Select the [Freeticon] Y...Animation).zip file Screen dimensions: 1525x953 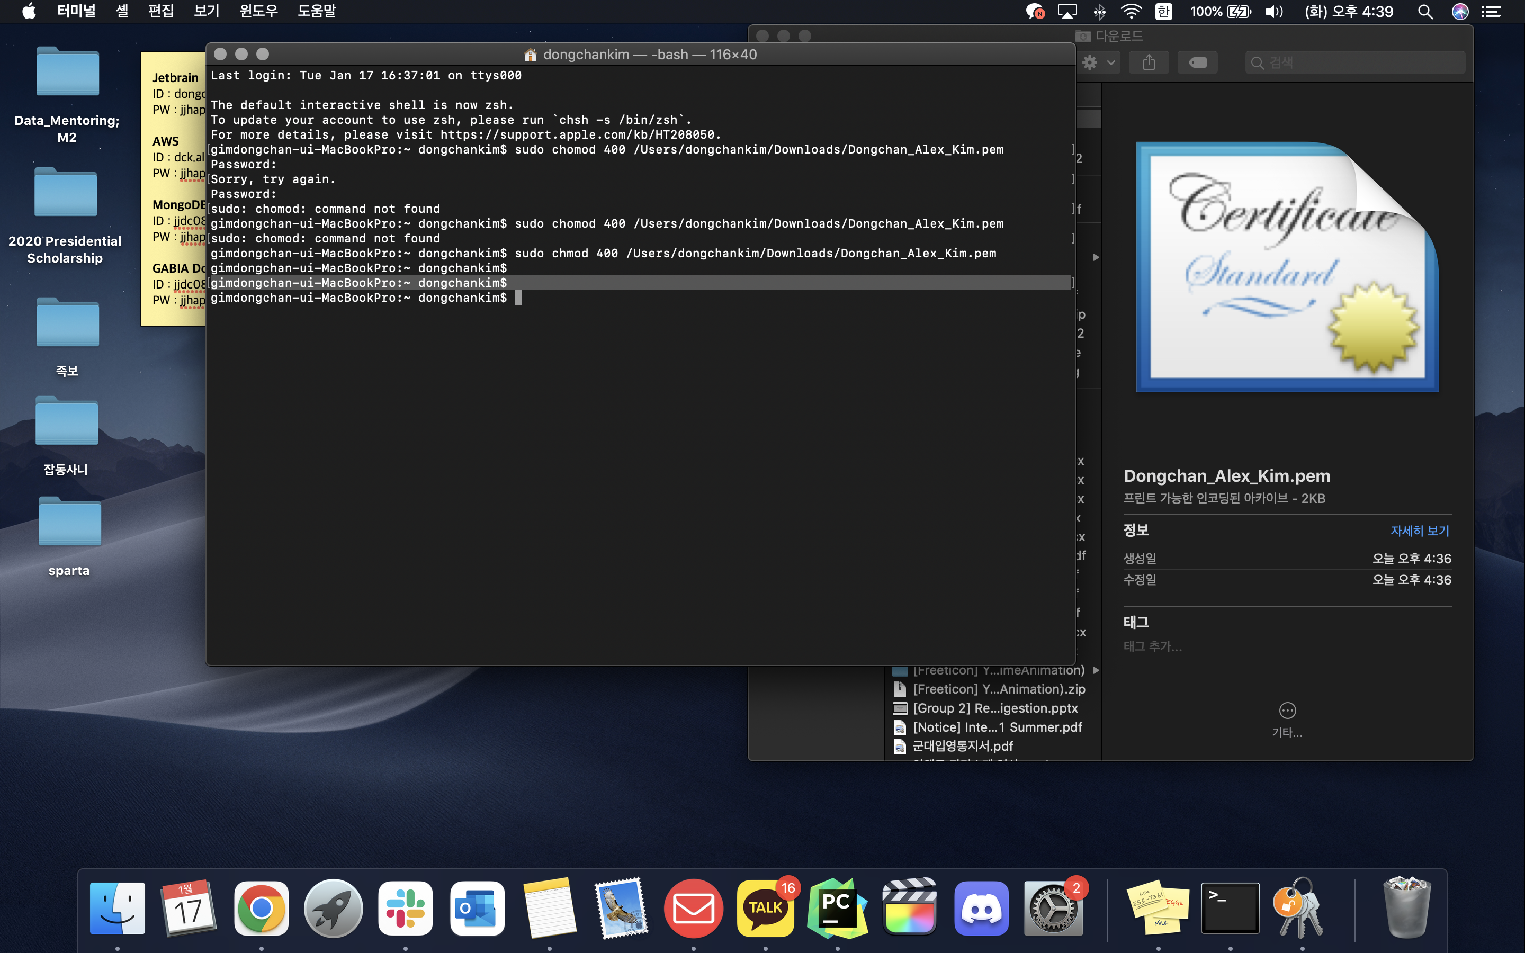coord(989,689)
